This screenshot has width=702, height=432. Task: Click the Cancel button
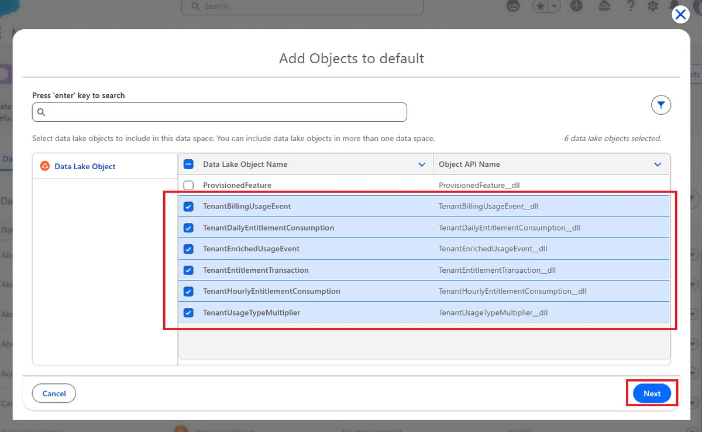(54, 393)
